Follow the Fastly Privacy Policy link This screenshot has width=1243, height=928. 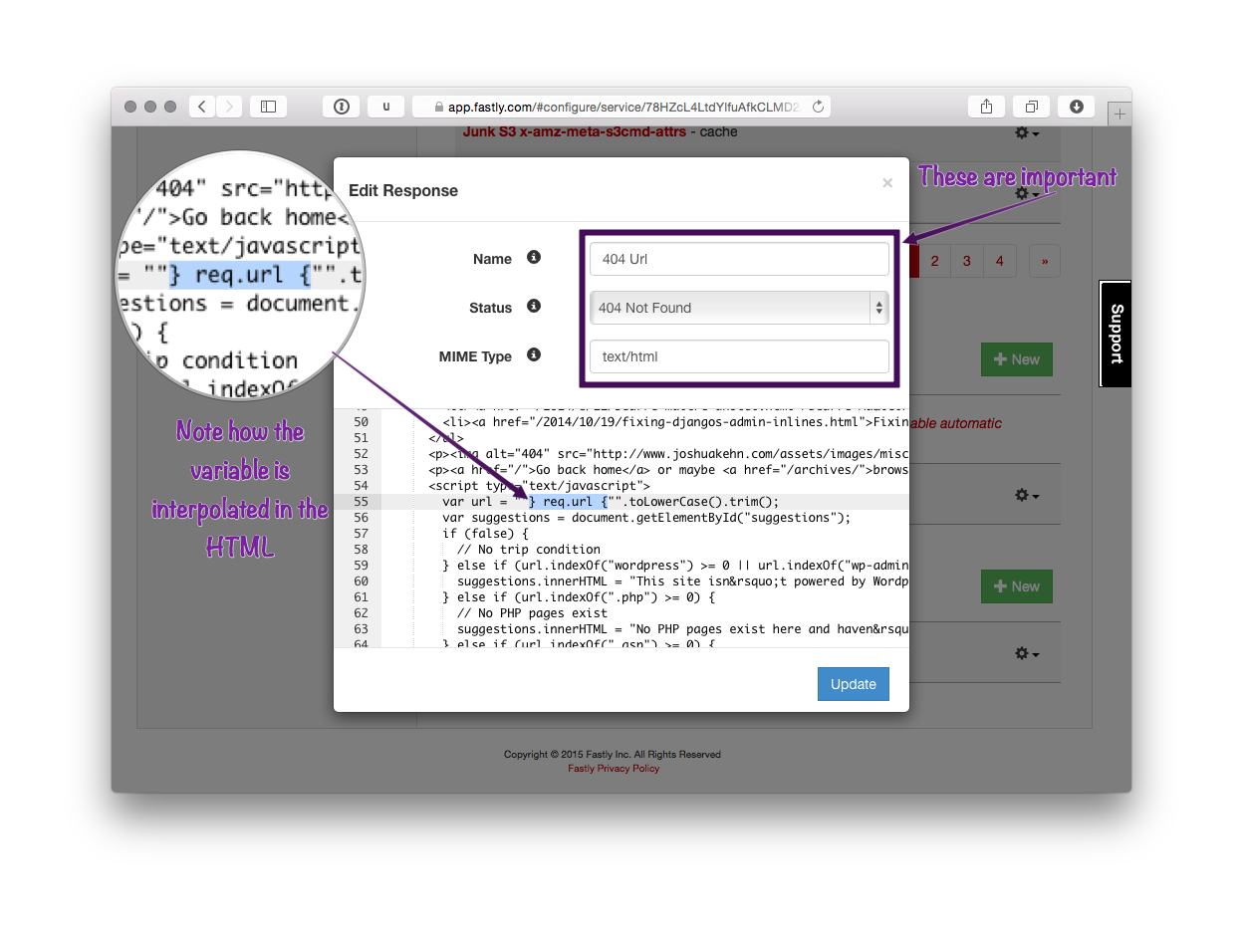614,768
